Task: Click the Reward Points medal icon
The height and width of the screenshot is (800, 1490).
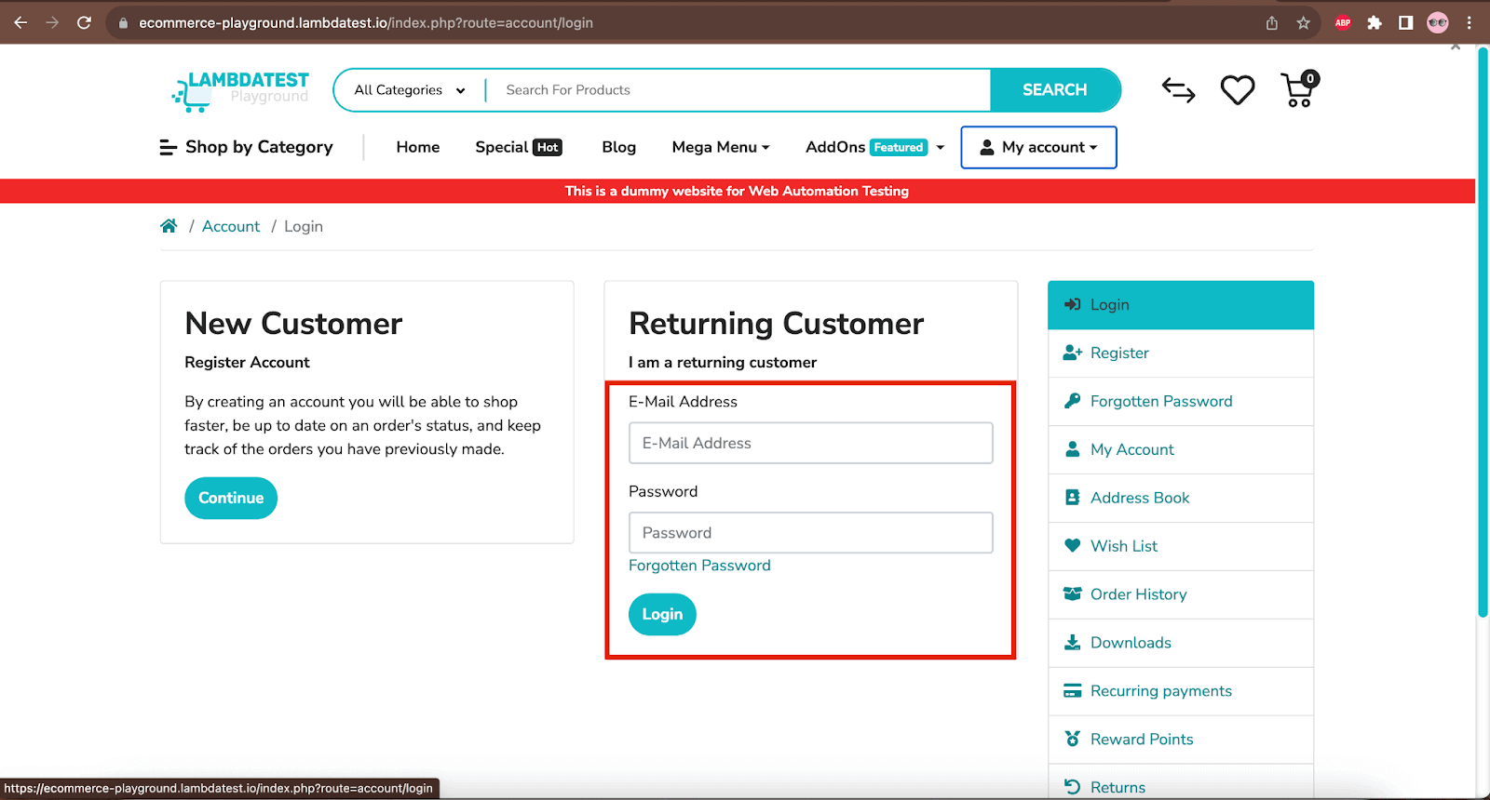Action: (1073, 740)
